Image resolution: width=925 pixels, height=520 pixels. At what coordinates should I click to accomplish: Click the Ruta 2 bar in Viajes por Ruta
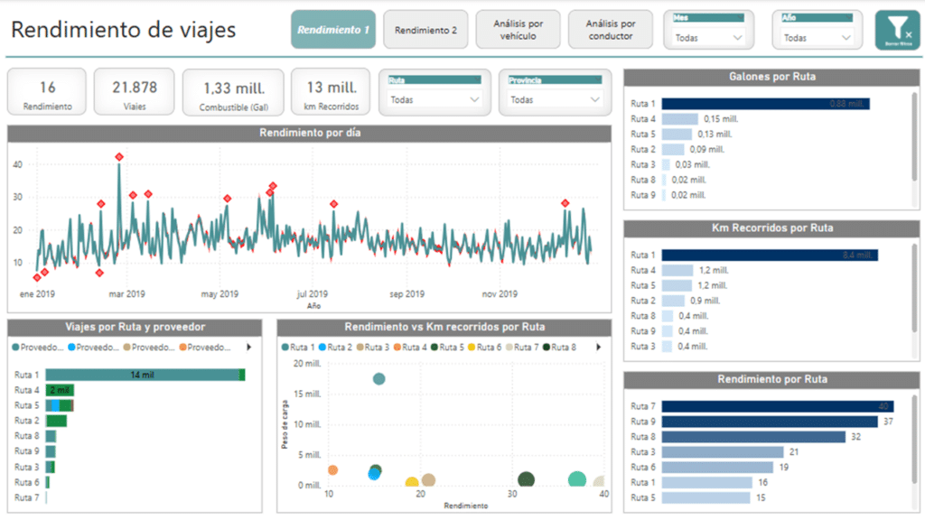click(x=56, y=421)
